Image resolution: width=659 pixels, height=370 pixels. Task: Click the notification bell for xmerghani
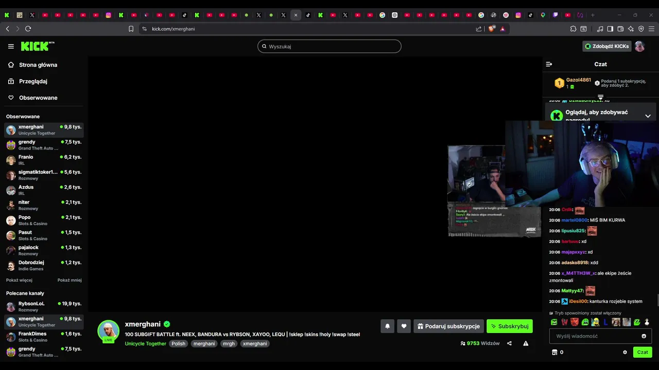point(387,326)
